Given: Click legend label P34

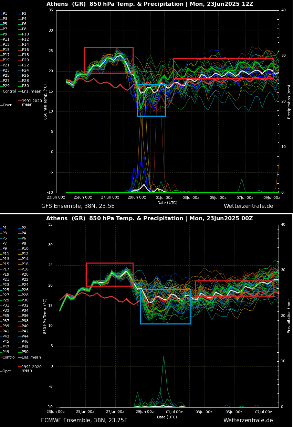Looking at the screenshot, I should tap(25, 311).
